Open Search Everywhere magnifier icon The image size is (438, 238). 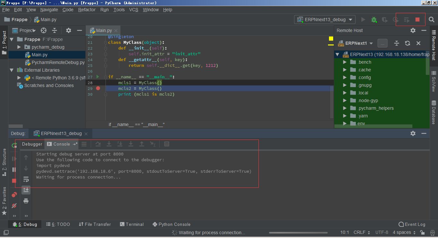click(x=432, y=20)
